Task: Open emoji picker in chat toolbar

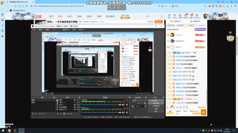Action: tap(167, 107)
